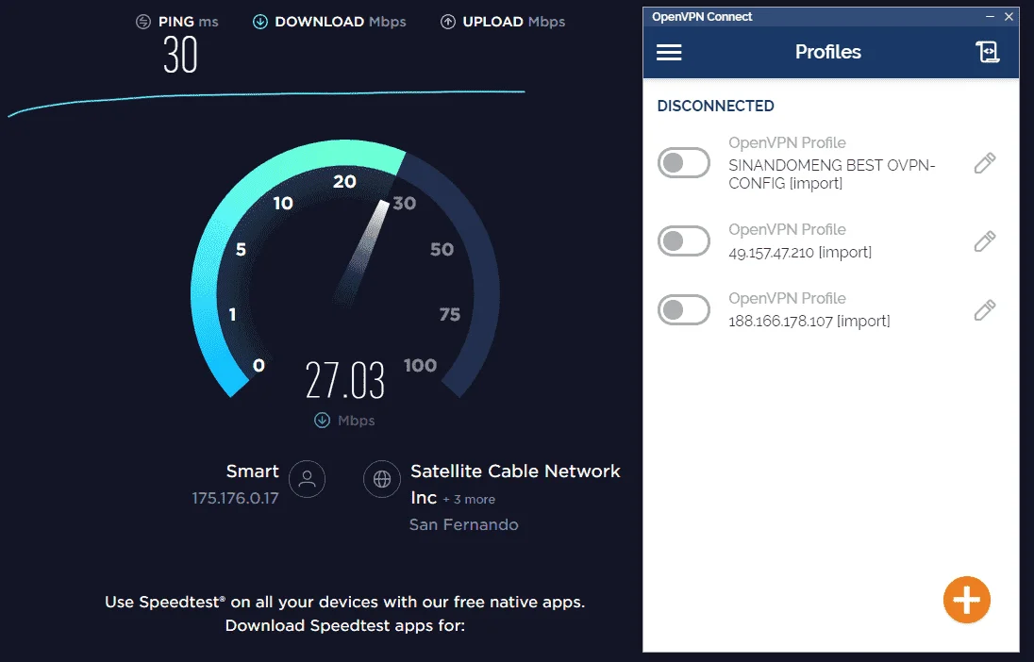Edit the SINANDOMENG BEST OVPN-CONFIG profile

(x=985, y=163)
